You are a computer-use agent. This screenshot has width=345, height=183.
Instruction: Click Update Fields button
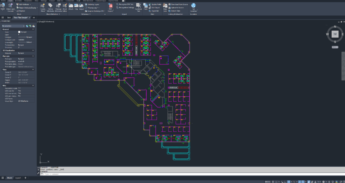pyautogui.click(x=155, y=4)
